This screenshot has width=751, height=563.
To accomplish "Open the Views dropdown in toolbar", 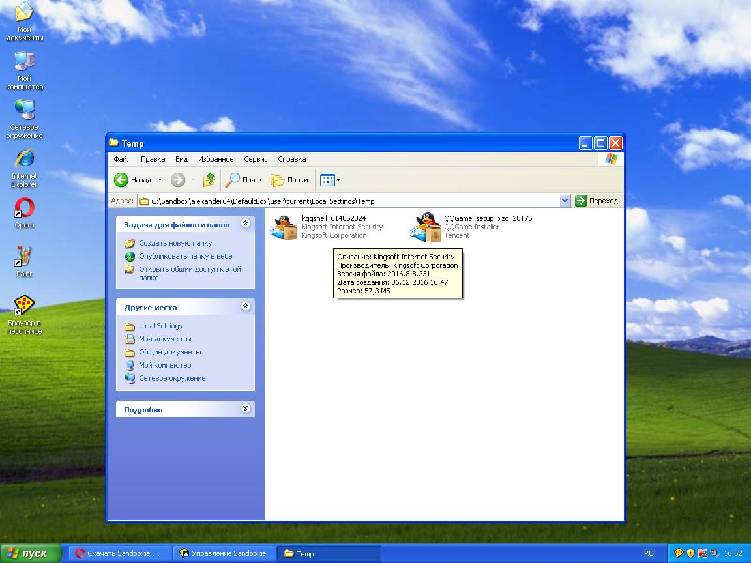I will pyautogui.click(x=331, y=180).
